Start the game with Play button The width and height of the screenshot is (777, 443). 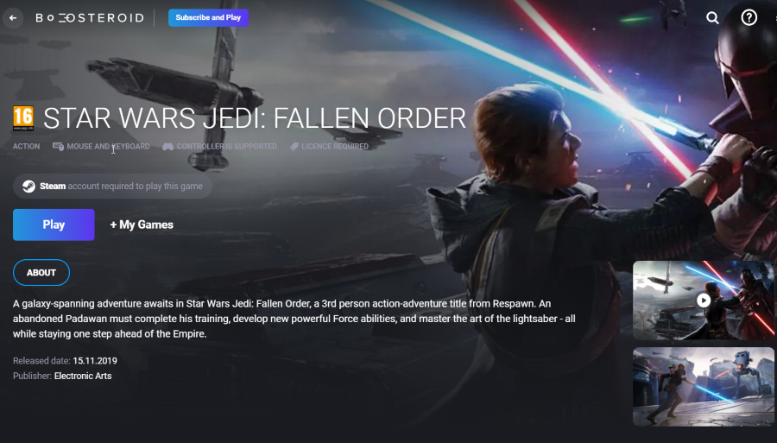pos(54,225)
